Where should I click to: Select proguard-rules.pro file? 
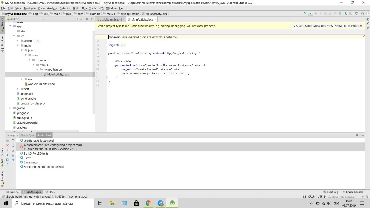(32, 103)
